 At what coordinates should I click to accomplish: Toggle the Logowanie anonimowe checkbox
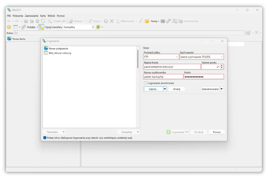pos(145,83)
